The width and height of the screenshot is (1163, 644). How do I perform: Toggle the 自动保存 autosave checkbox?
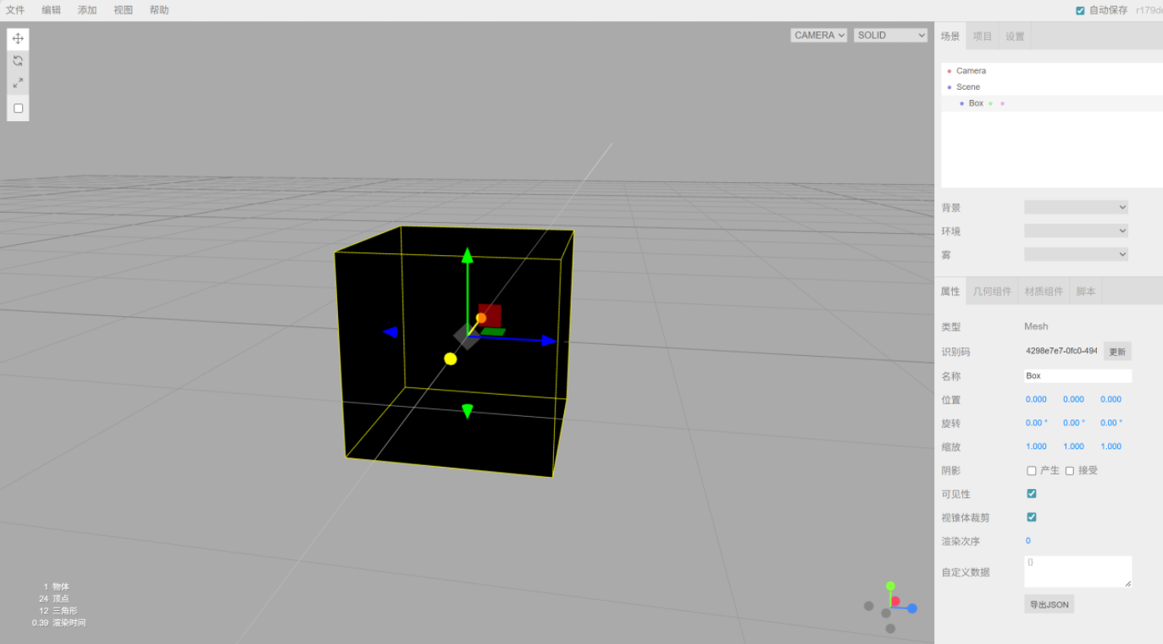pos(1080,11)
